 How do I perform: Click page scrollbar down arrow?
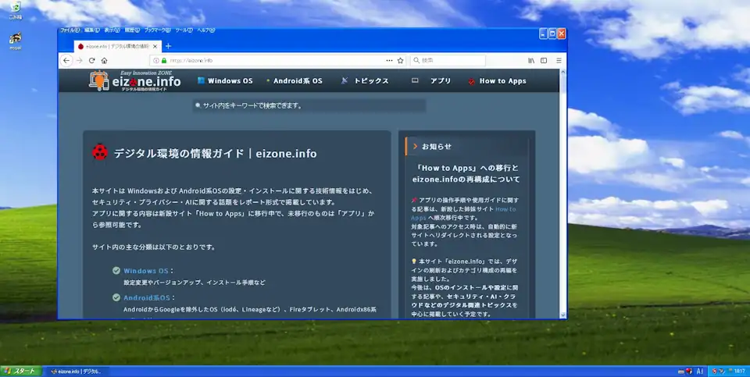[562, 315]
